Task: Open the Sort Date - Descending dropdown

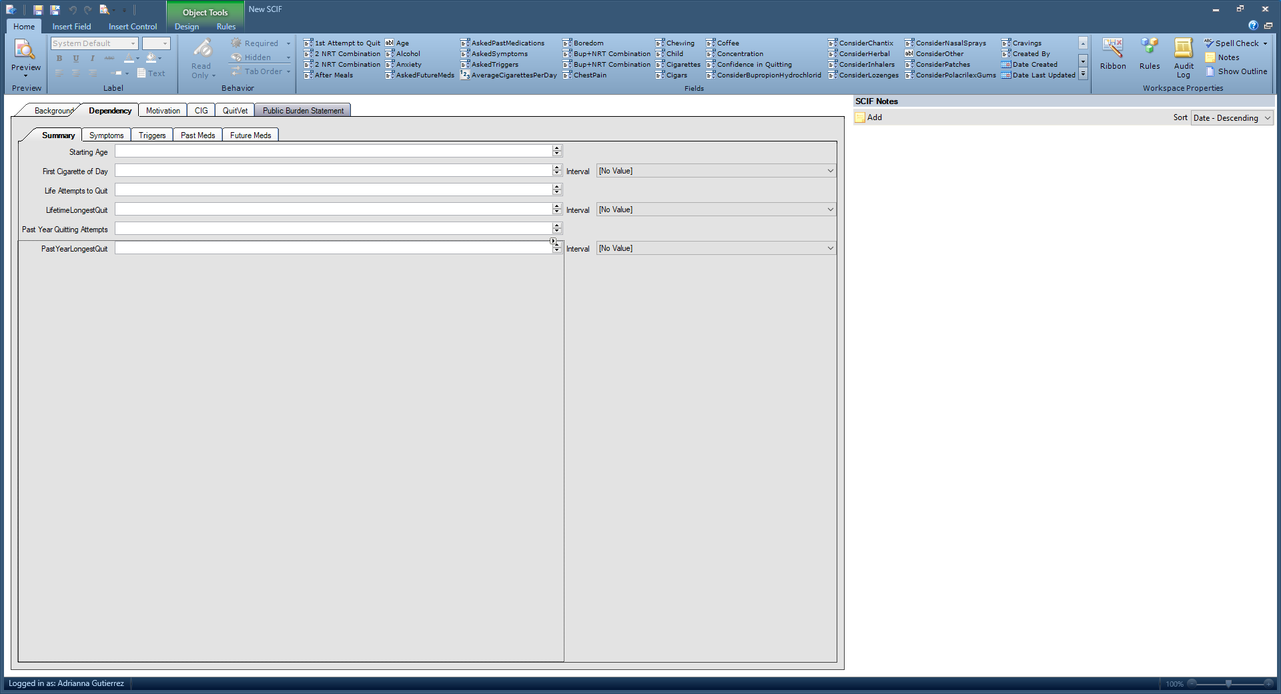Action: [x=1232, y=118]
